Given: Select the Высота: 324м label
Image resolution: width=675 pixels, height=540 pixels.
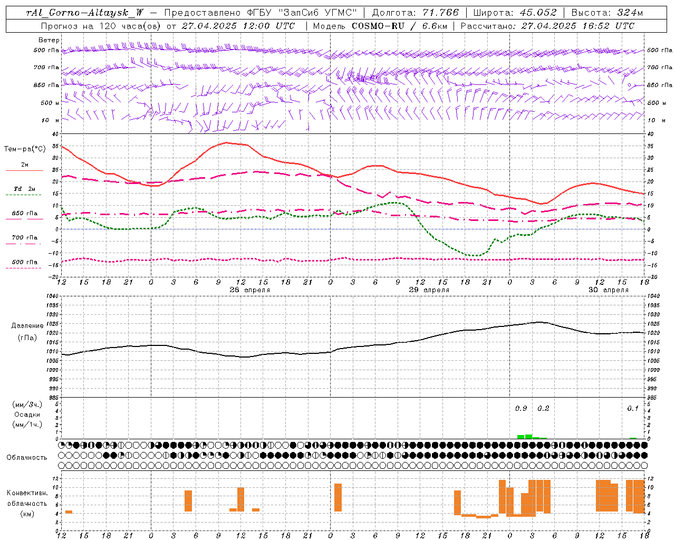Looking at the screenshot, I should coord(607,12).
